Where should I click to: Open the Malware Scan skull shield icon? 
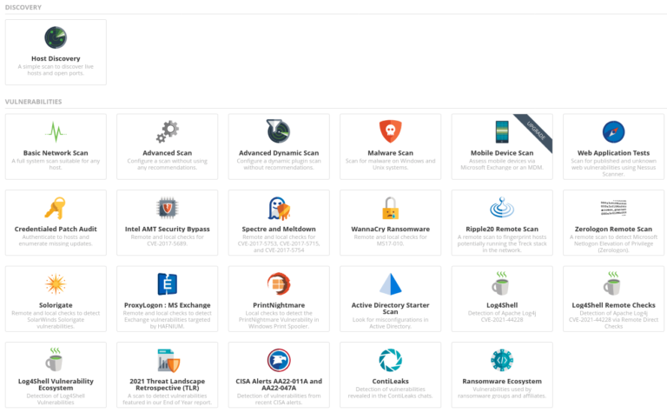click(390, 132)
